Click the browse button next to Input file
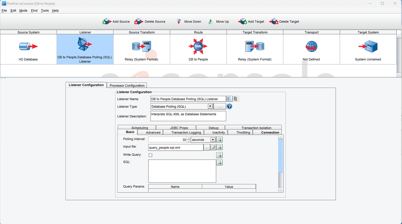402x224 pixels. coord(207,148)
